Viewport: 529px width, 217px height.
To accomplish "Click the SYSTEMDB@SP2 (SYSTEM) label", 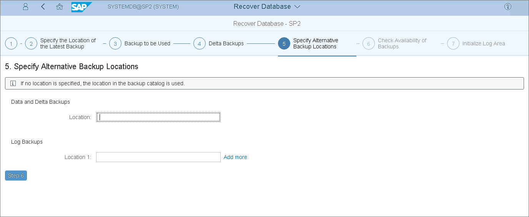I will click(143, 7).
